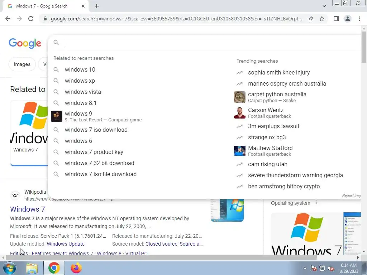
Task: Expand the tab search chevron
Action: tap(324, 6)
